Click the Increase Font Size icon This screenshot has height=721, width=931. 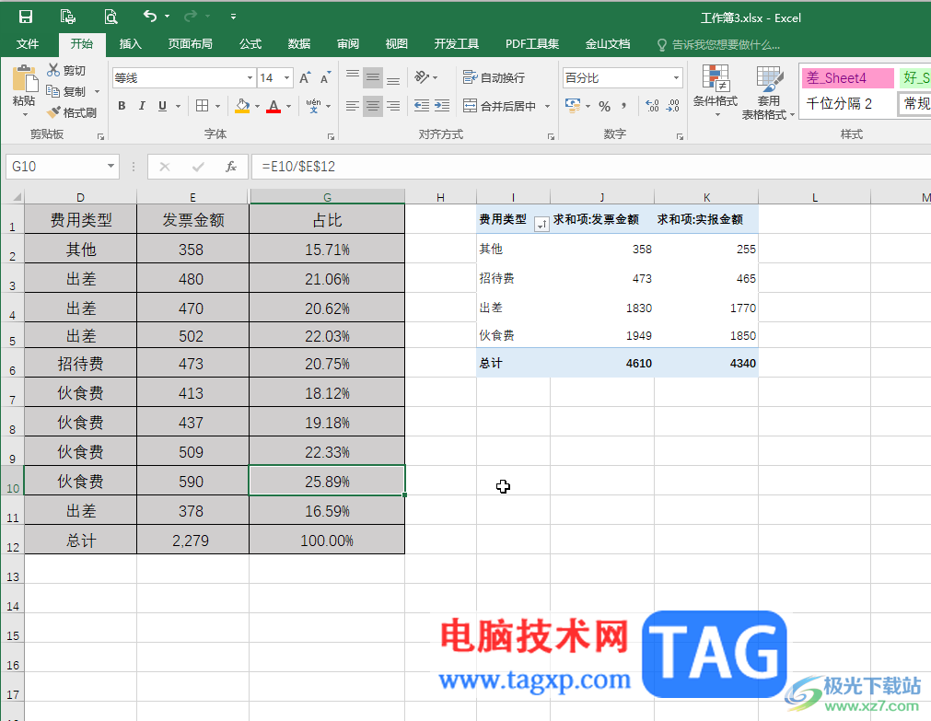click(305, 77)
